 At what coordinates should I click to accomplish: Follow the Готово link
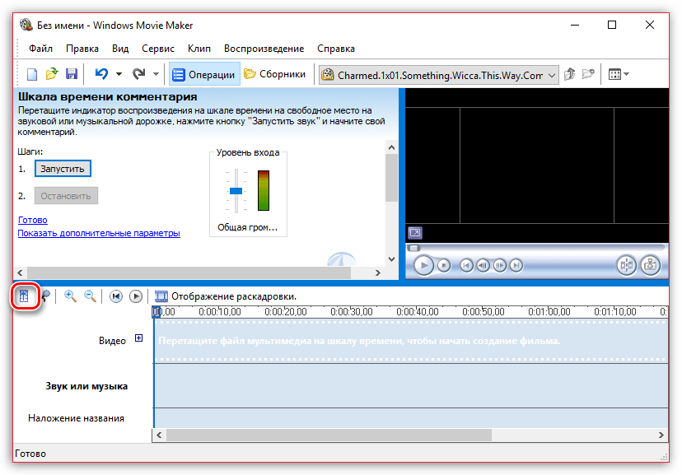coord(33,220)
